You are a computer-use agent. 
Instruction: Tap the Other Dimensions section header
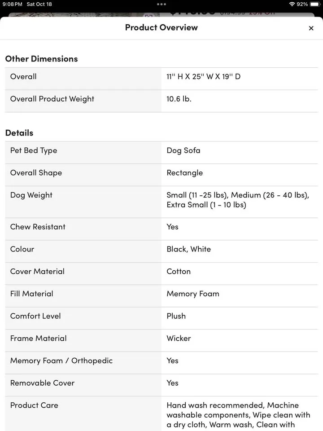pyautogui.click(x=41, y=58)
